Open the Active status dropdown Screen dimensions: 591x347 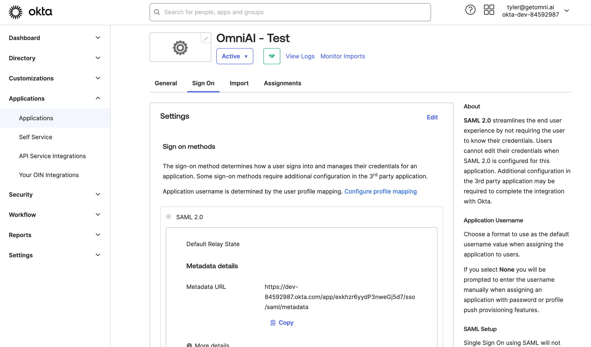pos(234,56)
